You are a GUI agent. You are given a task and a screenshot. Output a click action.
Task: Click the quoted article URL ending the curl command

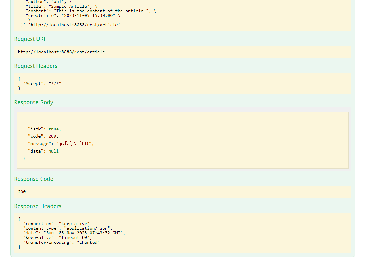(74, 25)
